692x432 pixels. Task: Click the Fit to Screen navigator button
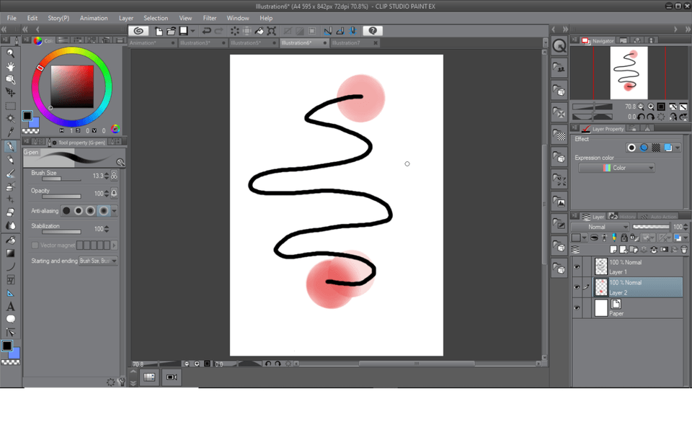pos(660,107)
